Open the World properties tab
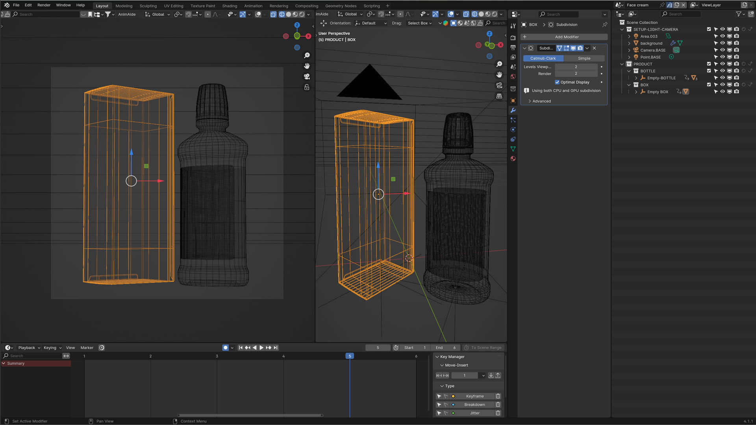 point(513,76)
